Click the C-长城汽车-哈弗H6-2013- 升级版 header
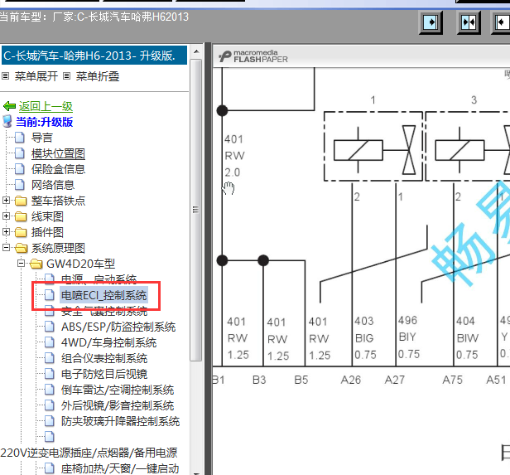Screen dimensions: 510x475 click(94, 56)
